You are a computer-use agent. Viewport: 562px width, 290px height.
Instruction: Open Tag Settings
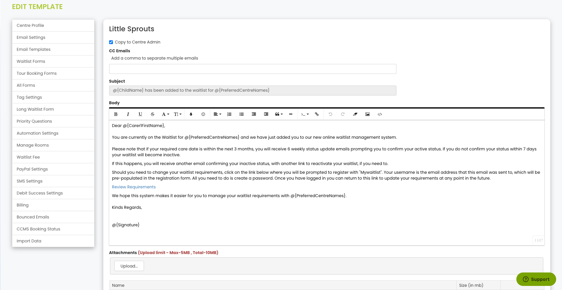click(x=53, y=97)
